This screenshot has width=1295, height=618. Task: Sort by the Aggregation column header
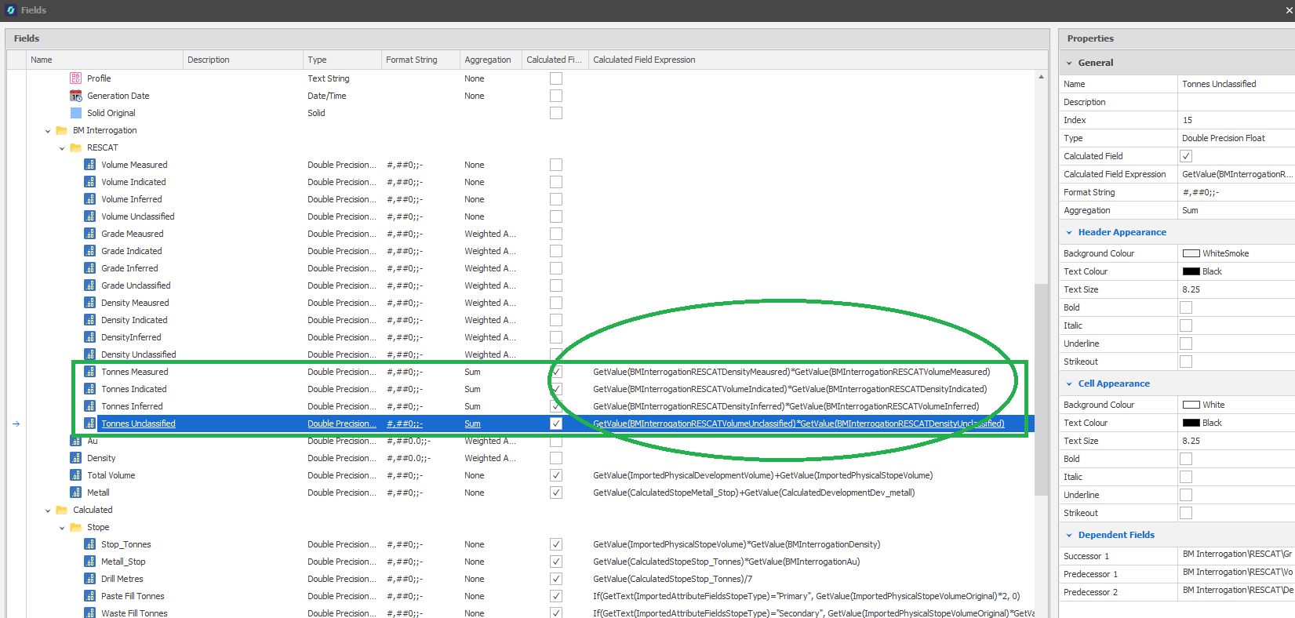pos(487,60)
